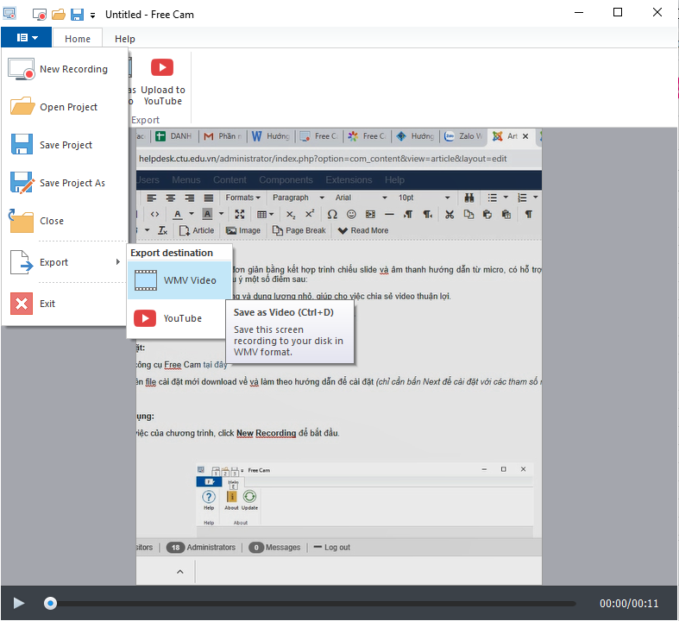Click Open folder icon in quick access toolbar

[59, 15]
